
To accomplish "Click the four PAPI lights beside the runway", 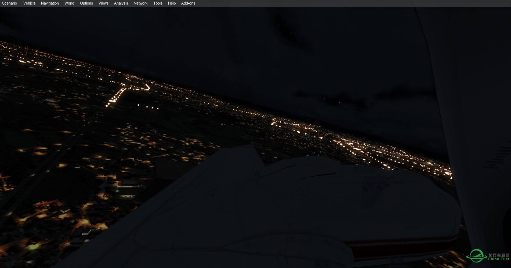I will point(148,107).
